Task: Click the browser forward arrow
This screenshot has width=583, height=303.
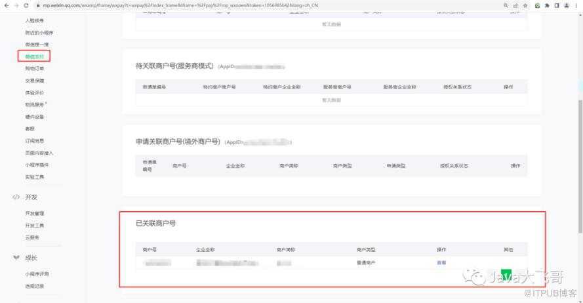Action: point(16,5)
